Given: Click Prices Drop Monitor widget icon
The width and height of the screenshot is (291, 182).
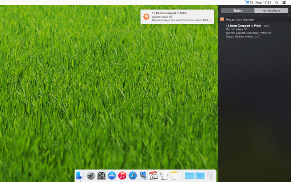Looking at the screenshot, I should coord(222,19).
